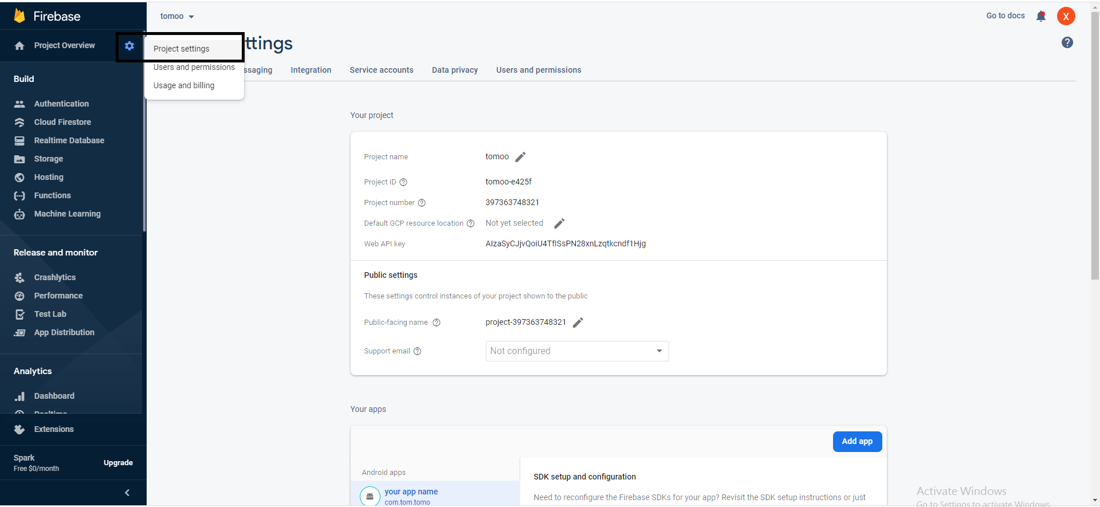
Task: Edit project name with pencil icon
Action: tap(520, 157)
